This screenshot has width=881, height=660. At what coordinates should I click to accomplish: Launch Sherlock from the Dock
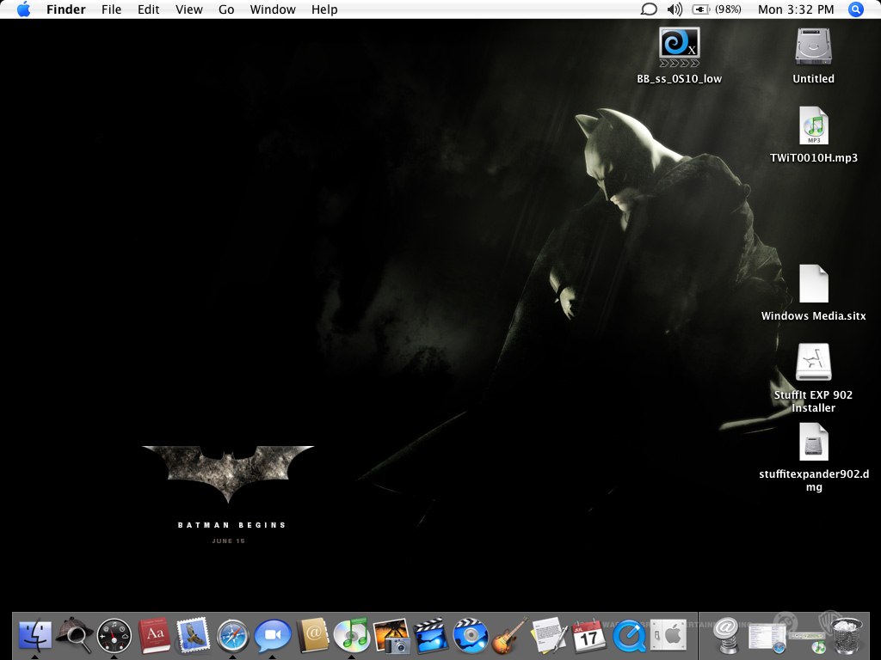(75, 635)
